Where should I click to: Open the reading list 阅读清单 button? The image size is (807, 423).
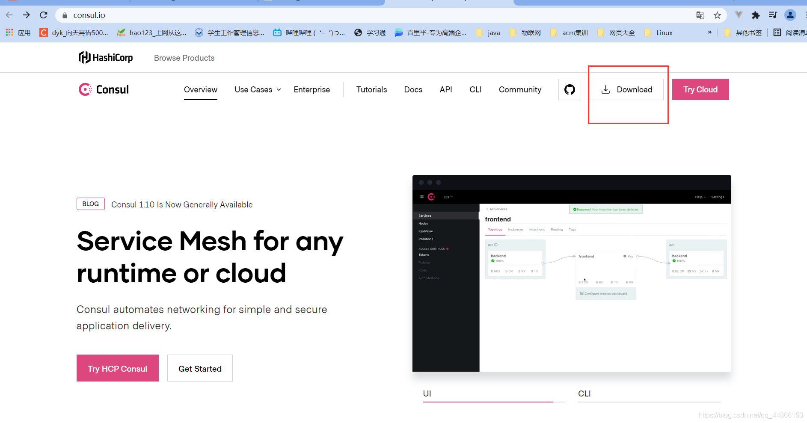(x=790, y=33)
